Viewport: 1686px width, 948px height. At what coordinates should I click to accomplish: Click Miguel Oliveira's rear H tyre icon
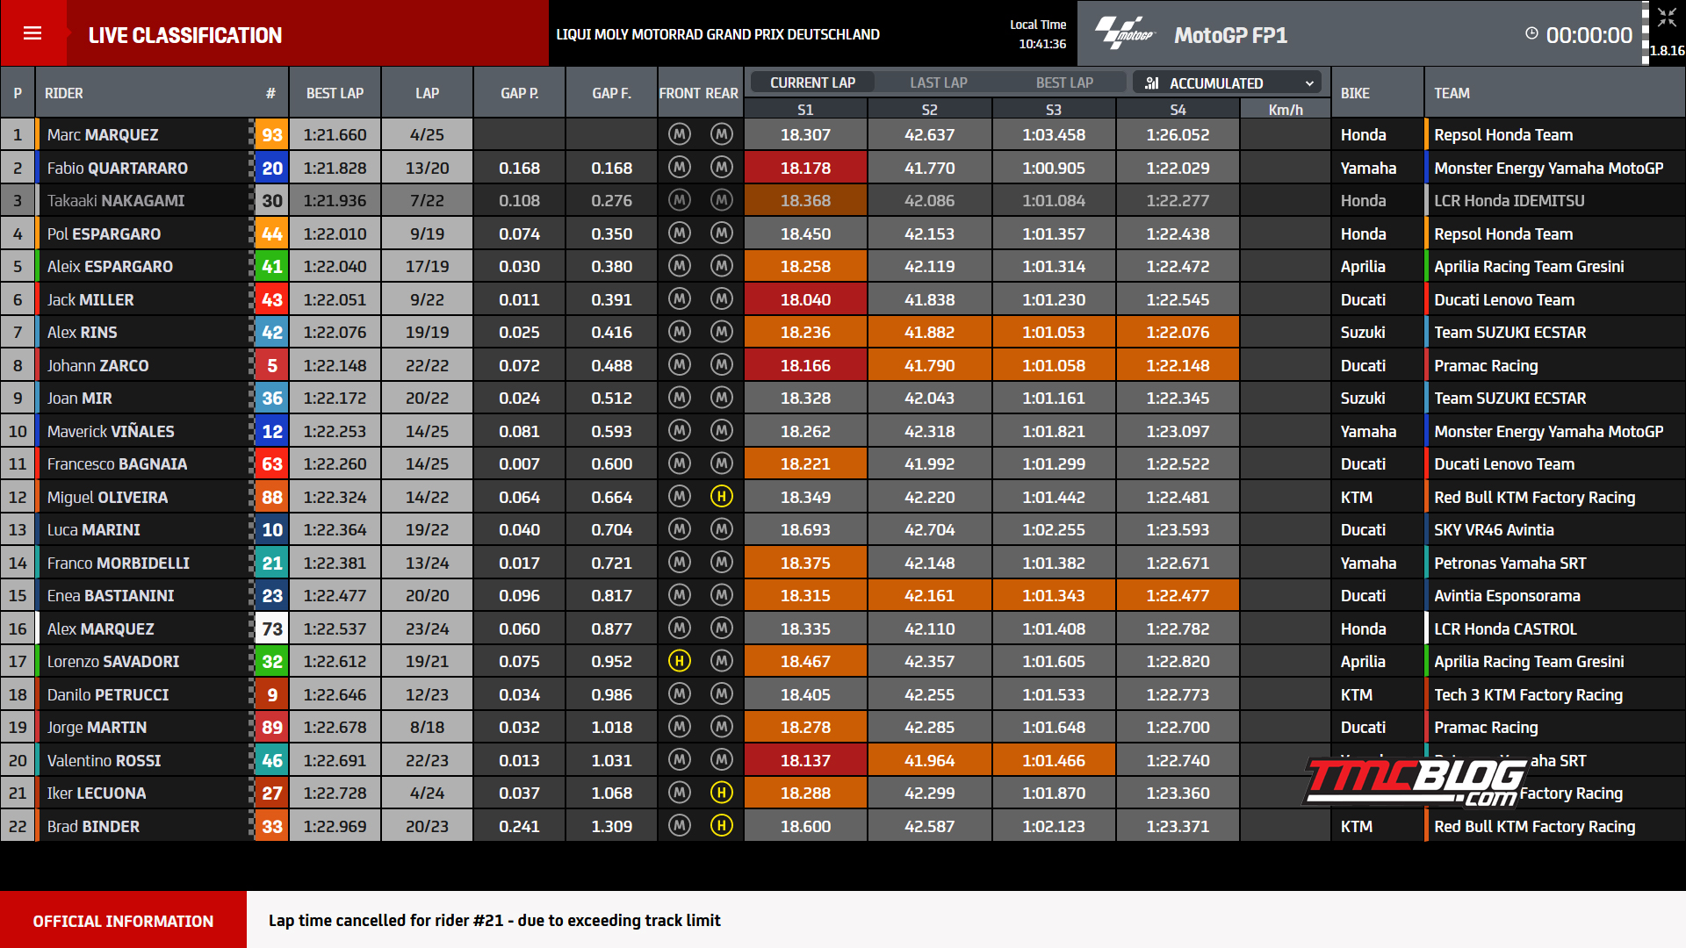(722, 497)
